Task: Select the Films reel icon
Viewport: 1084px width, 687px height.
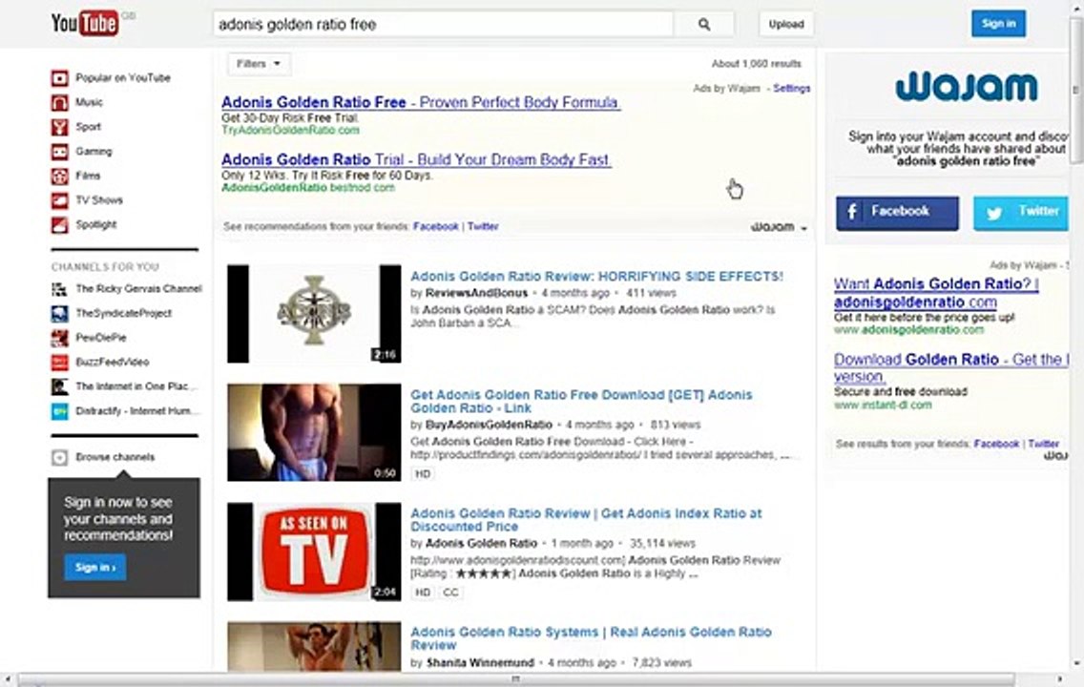Action: coord(59,176)
